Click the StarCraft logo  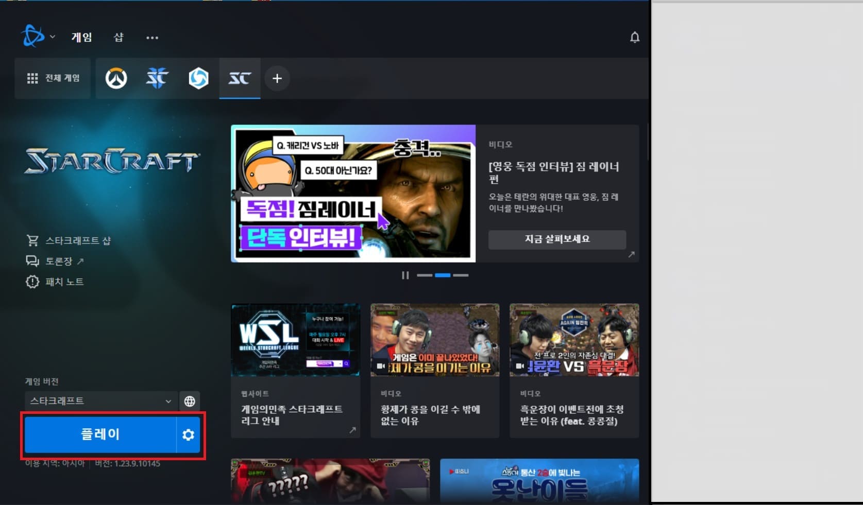112,161
